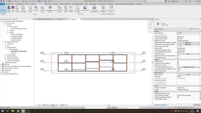Open the Windows Start menu

pos(3,111)
